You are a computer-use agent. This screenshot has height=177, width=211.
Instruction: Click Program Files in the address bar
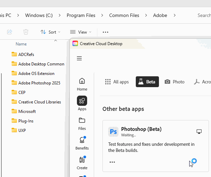coord(81,15)
